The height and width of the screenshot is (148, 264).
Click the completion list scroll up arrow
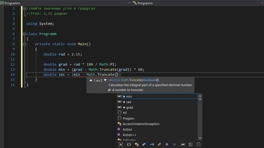click(200, 96)
